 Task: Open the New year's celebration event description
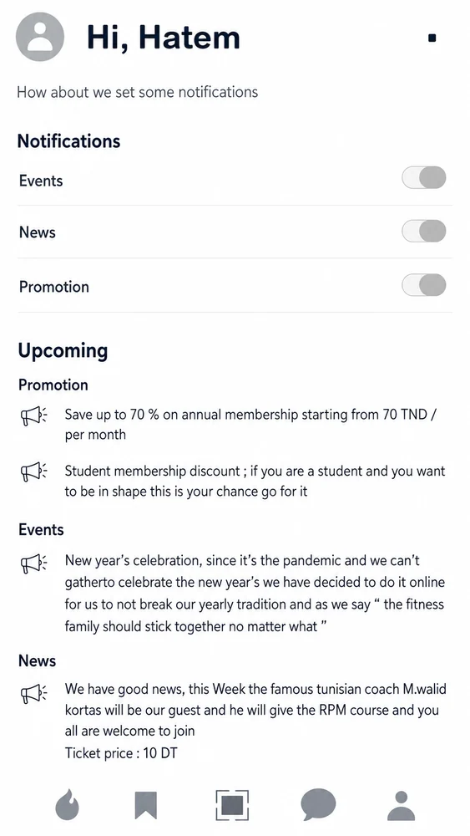255,593
